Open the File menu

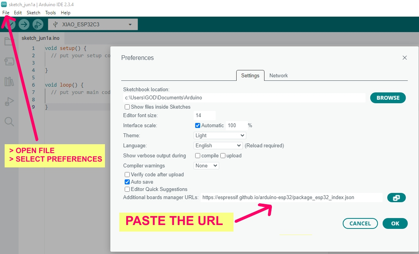tap(6, 12)
